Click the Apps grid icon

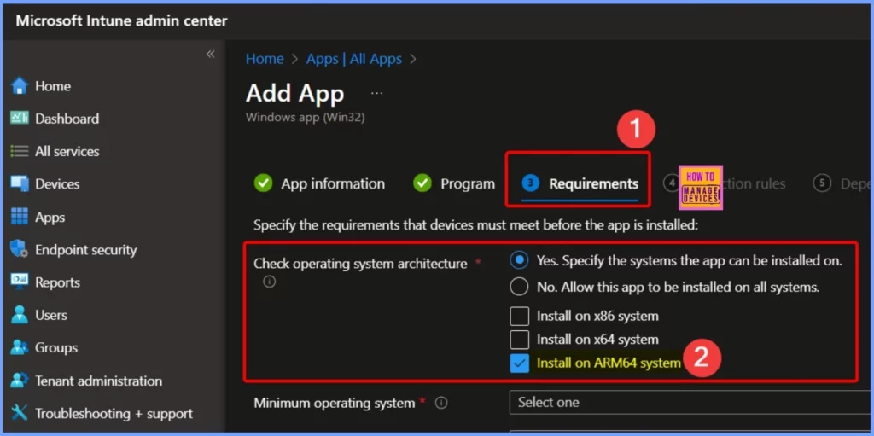point(20,217)
